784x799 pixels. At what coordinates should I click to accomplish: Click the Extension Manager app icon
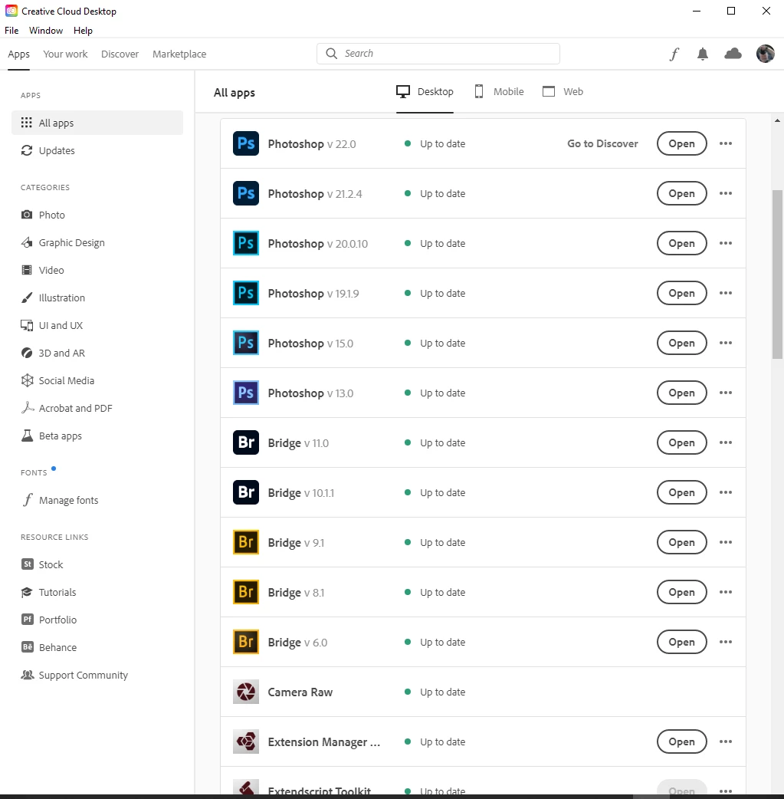245,741
